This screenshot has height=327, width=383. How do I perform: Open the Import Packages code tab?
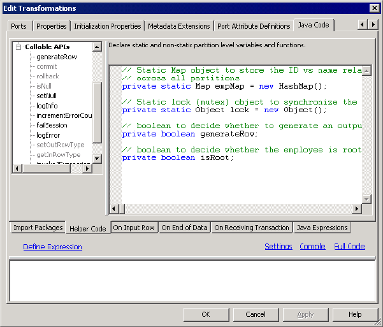coord(38,228)
